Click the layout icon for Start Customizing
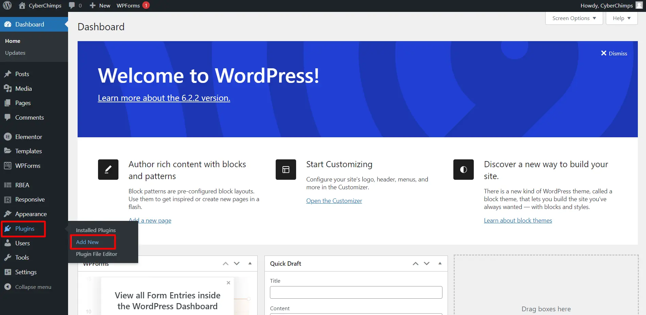The image size is (646, 315). click(286, 170)
